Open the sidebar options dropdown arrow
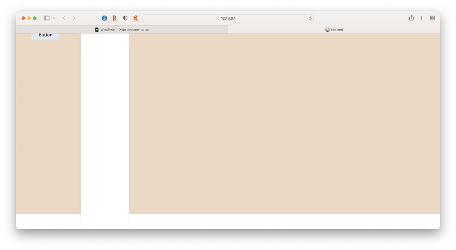 (54, 18)
